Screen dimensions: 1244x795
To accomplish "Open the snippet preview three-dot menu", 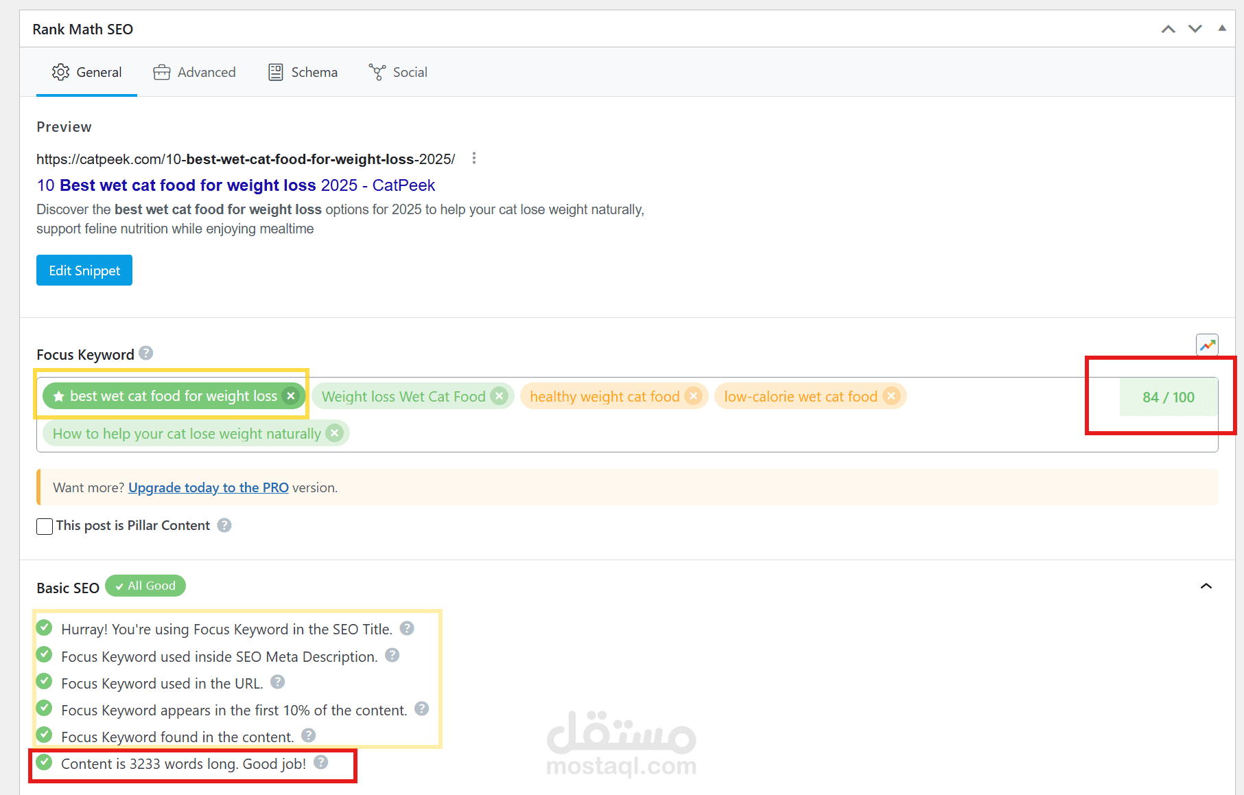I will click(x=473, y=159).
